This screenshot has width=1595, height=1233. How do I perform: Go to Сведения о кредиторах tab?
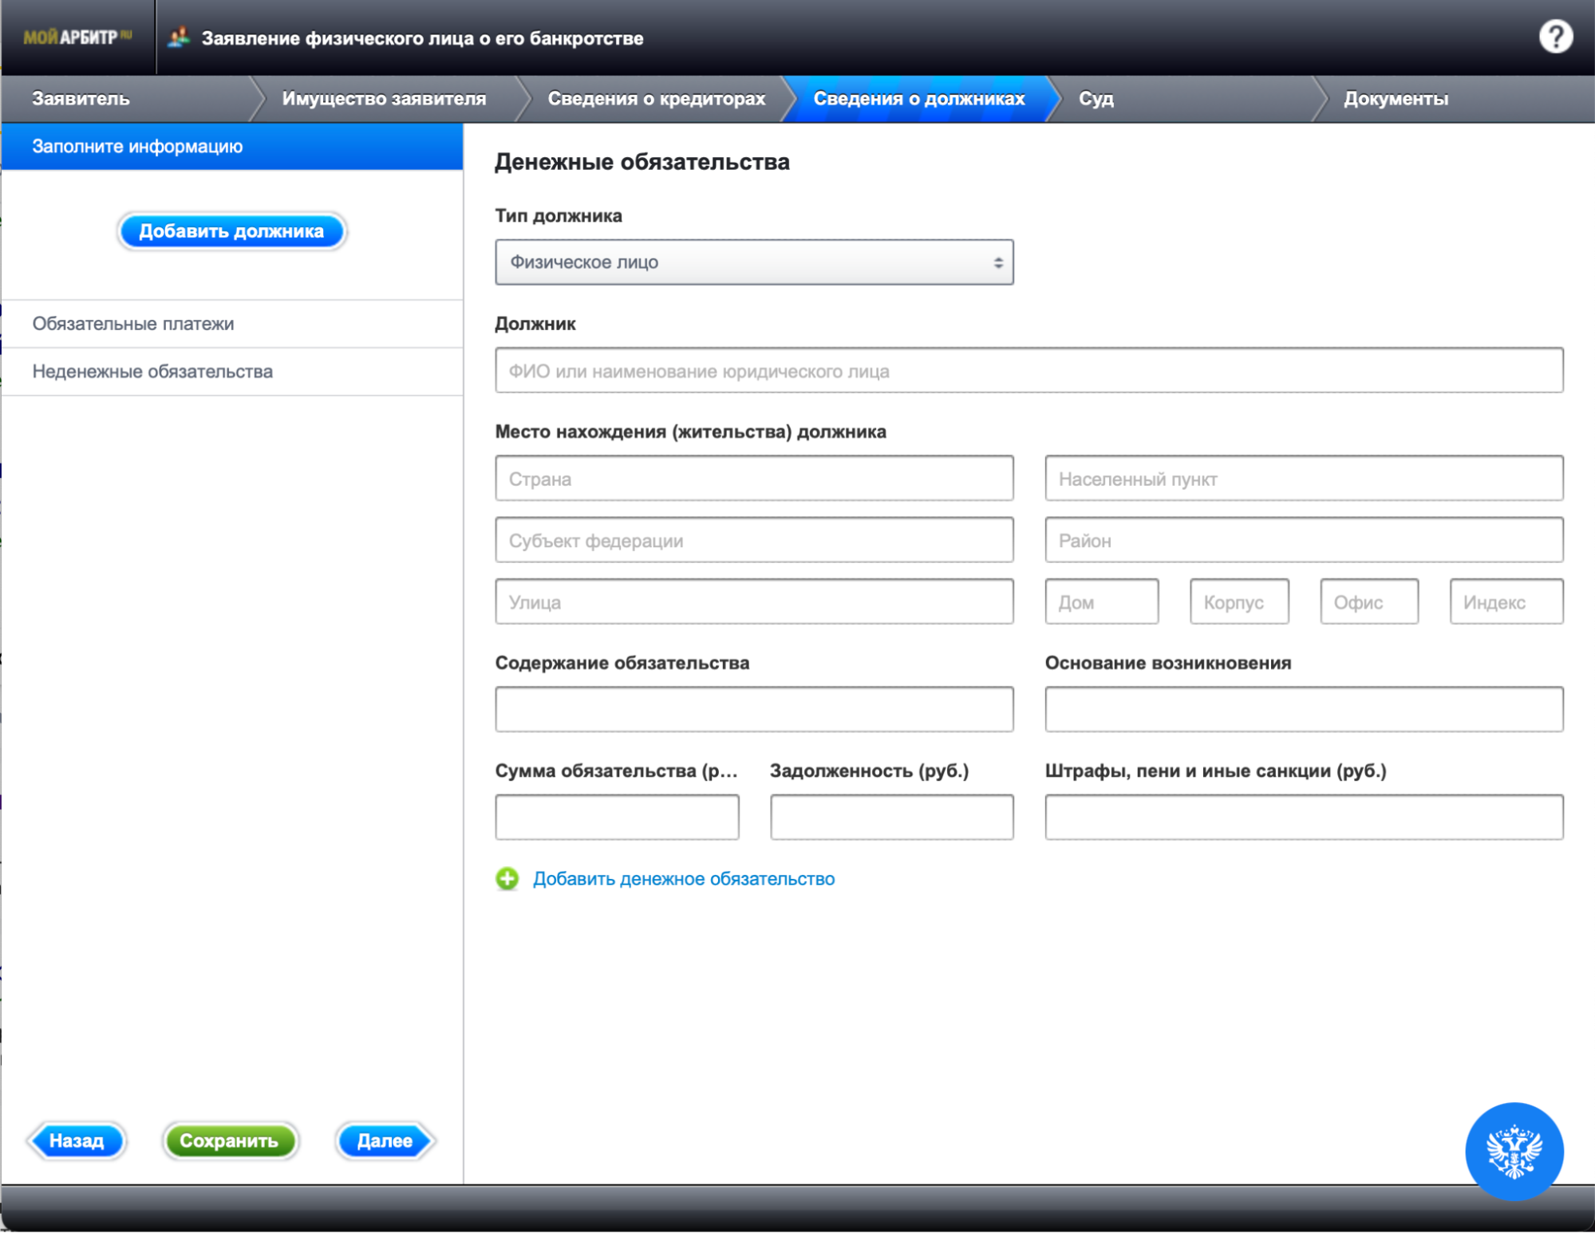656,99
